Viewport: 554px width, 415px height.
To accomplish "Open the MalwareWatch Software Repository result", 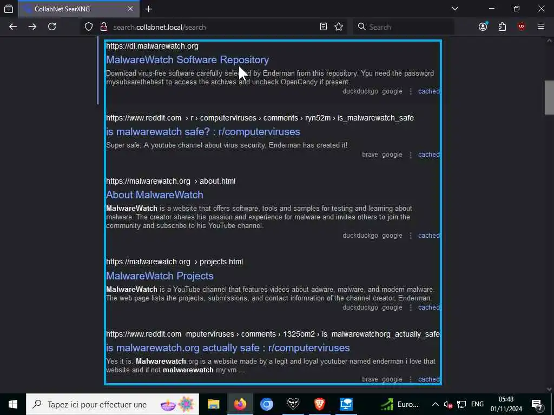I will click(x=188, y=59).
